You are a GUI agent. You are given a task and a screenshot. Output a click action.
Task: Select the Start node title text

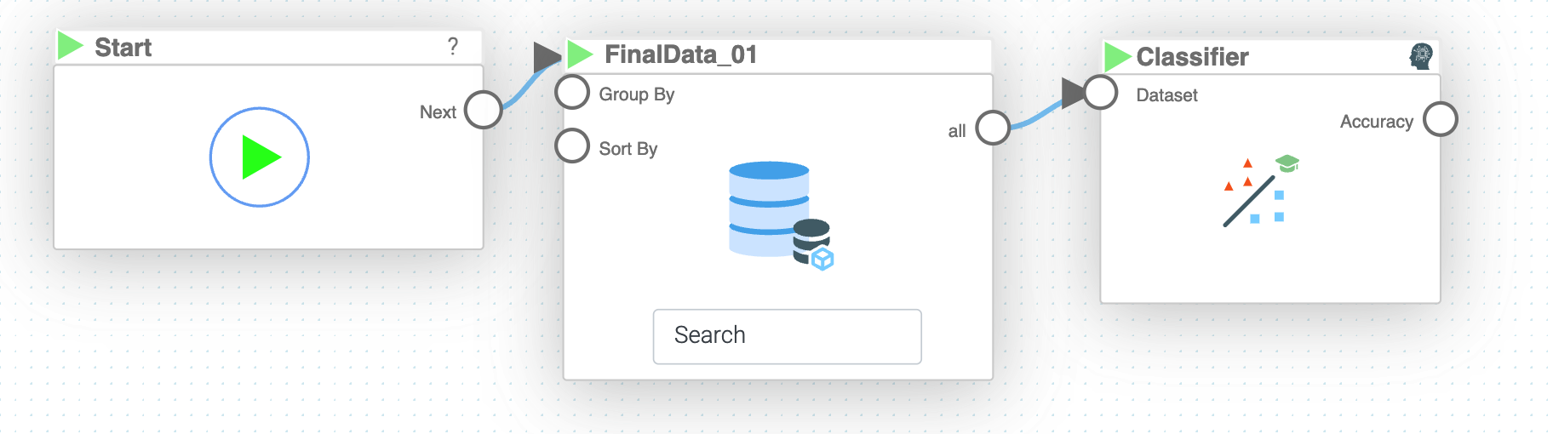point(123,48)
